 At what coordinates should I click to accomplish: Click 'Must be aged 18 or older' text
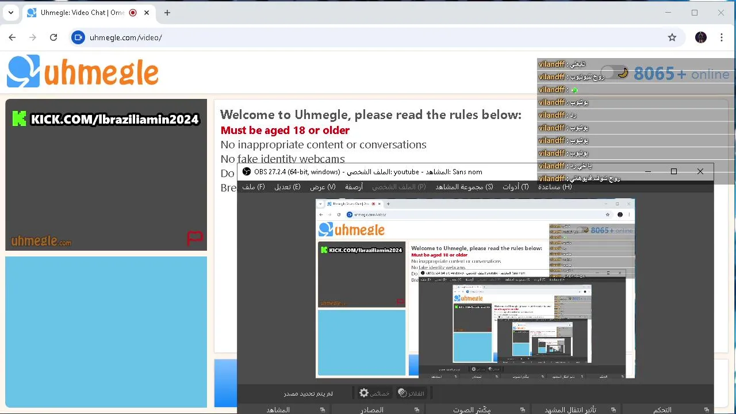click(285, 130)
